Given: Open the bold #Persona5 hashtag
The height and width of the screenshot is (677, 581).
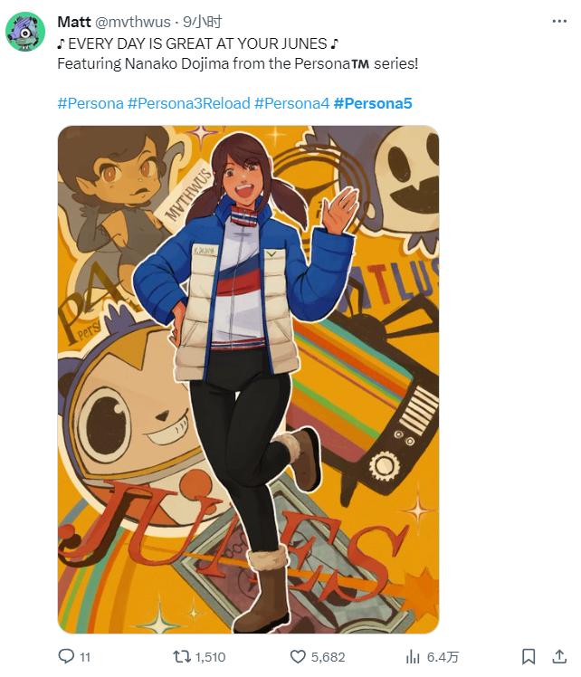Looking at the screenshot, I should (x=373, y=103).
